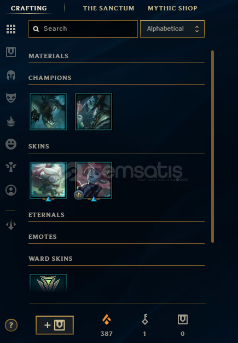
Task: Filter loot by summoner icons category
Action: (11, 190)
